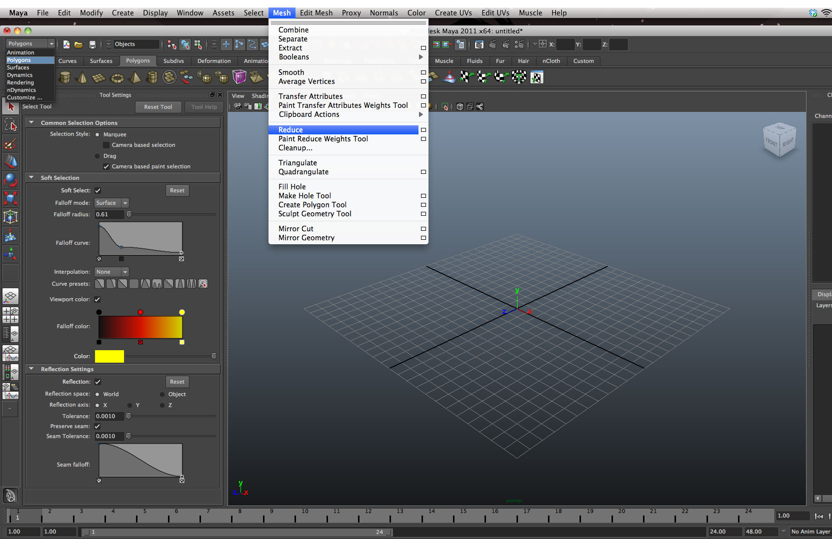This screenshot has width=832, height=539.
Task: Click the ViewCube in the viewport
Action: coord(779,139)
